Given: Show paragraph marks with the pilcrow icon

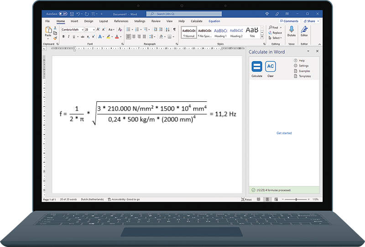Looking at the screenshot, I should click(x=174, y=29).
